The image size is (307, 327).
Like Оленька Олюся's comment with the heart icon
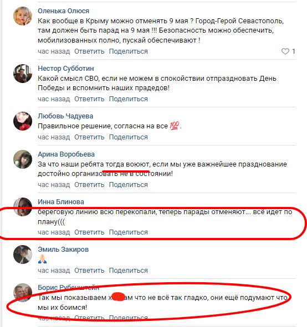285,51
